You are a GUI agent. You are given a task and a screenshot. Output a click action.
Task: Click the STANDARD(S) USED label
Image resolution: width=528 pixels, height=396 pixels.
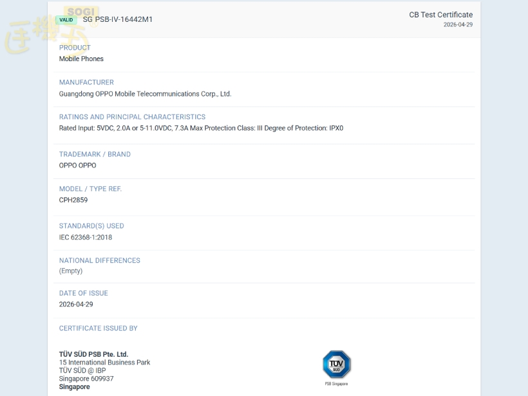point(91,226)
